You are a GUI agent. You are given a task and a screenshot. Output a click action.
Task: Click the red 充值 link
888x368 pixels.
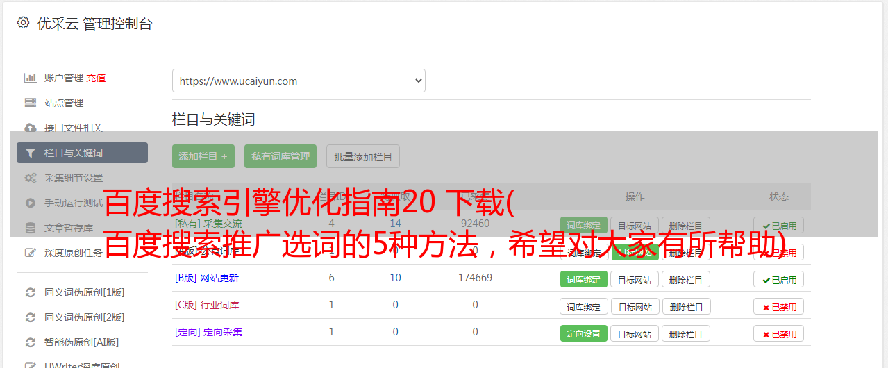coord(96,78)
